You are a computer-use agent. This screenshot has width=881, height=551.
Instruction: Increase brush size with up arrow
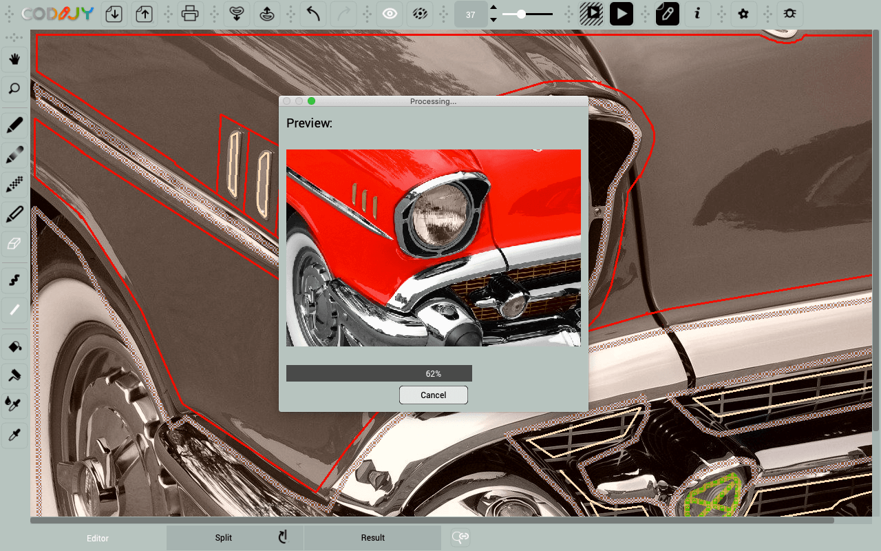[493, 8]
